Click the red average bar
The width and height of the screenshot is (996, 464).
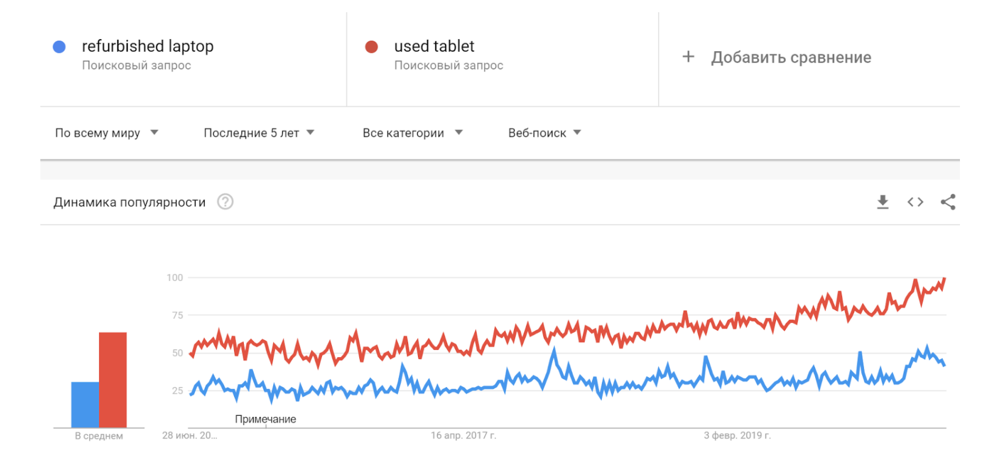click(113, 380)
